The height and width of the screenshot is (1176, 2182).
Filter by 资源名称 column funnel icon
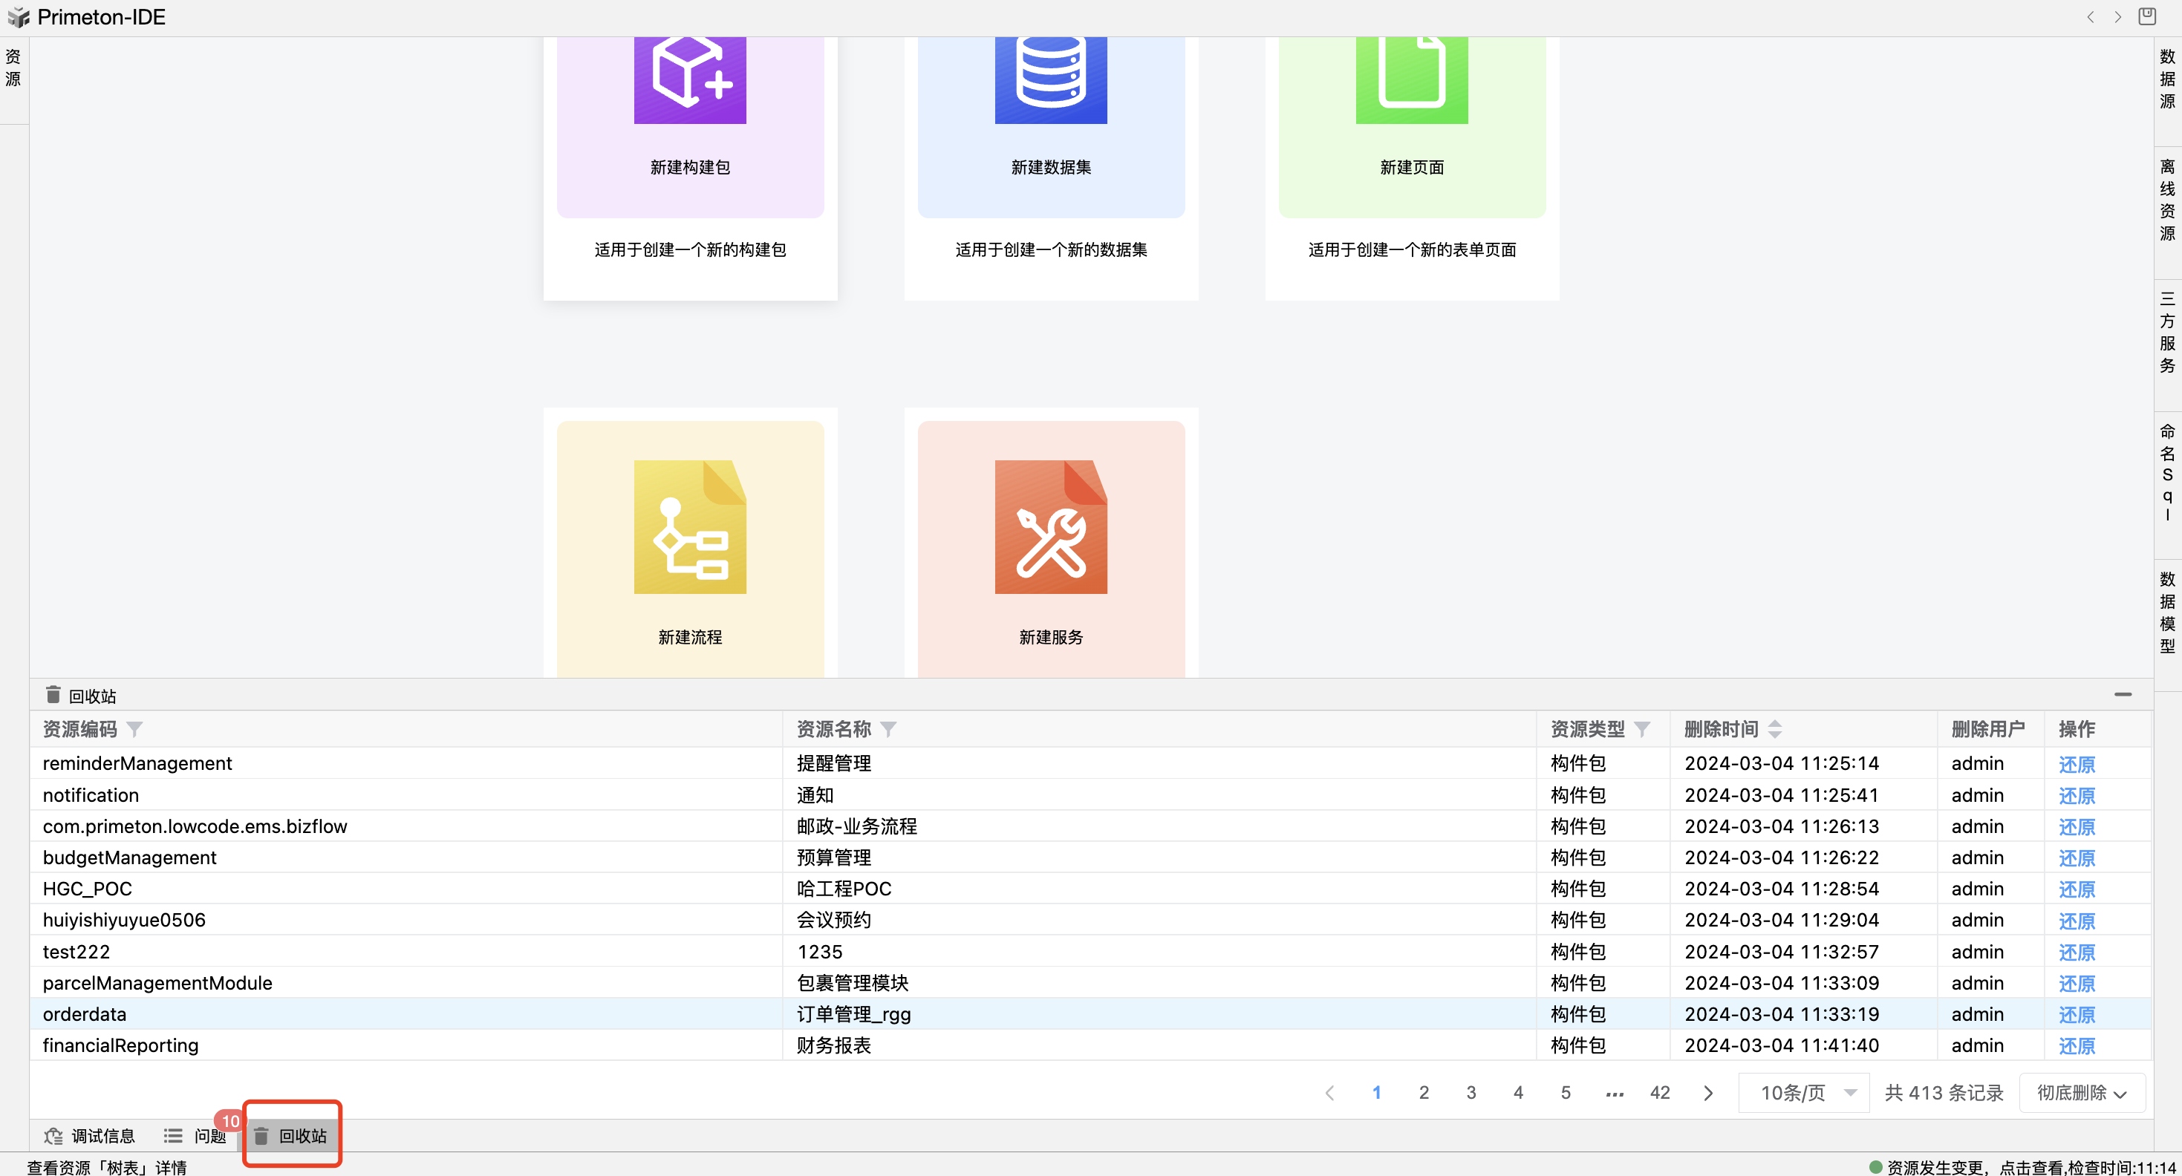(888, 729)
